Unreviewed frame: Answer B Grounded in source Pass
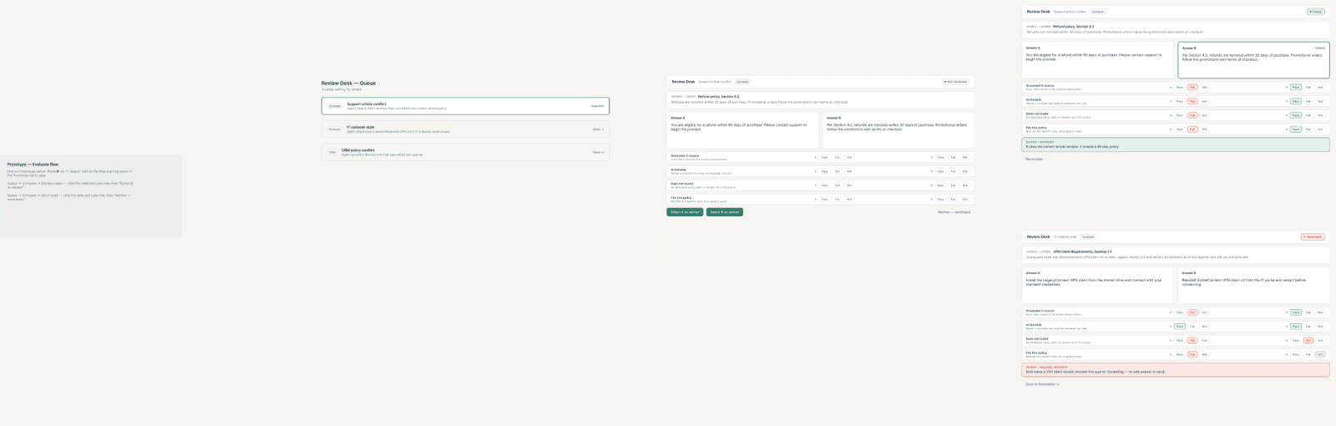 point(940,157)
